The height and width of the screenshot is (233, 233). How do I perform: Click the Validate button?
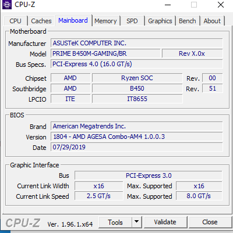point(165,222)
